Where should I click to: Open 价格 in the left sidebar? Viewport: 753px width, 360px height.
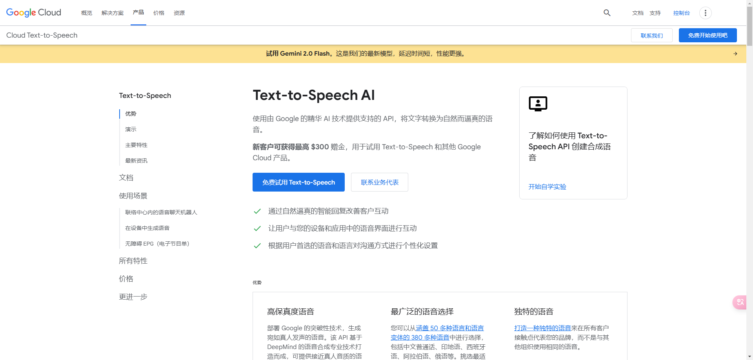pyautogui.click(x=126, y=279)
